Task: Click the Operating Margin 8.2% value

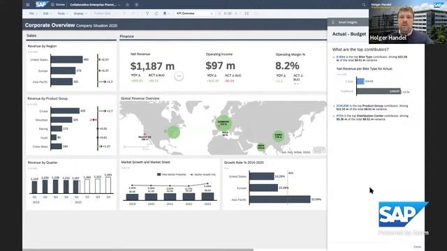Action: coord(287,66)
